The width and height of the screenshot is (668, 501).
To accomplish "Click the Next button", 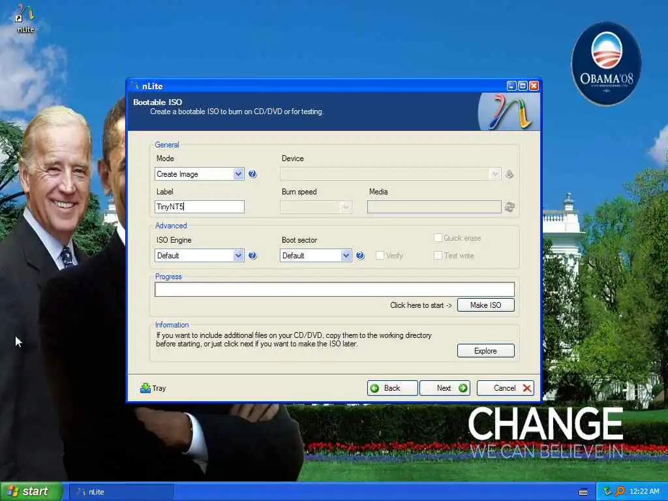I will tap(445, 388).
